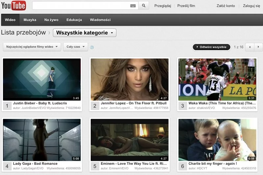
Task: Open Eminem Love The Way You Lie thumbnail
Action: coord(130,140)
